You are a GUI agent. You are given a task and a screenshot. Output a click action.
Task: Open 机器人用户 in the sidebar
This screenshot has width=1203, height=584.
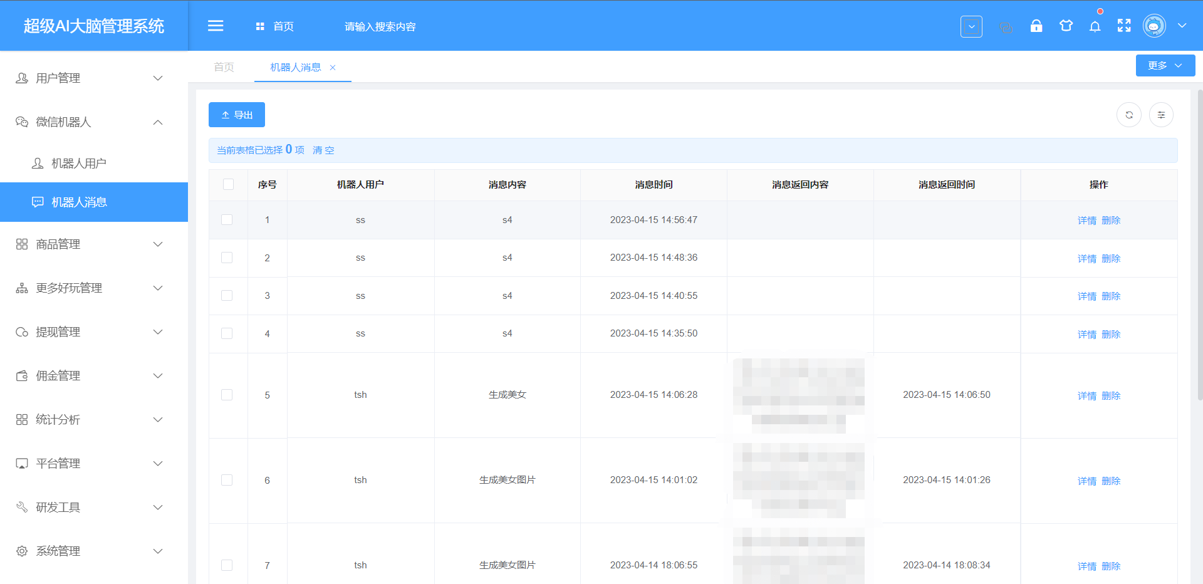[x=79, y=164]
